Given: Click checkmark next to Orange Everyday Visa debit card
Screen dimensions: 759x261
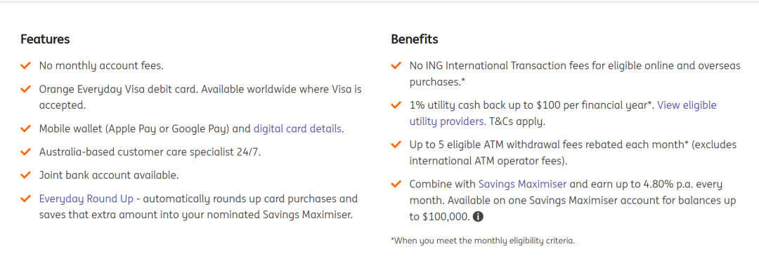Looking at the screenshot, I should (x=26, y=89).
